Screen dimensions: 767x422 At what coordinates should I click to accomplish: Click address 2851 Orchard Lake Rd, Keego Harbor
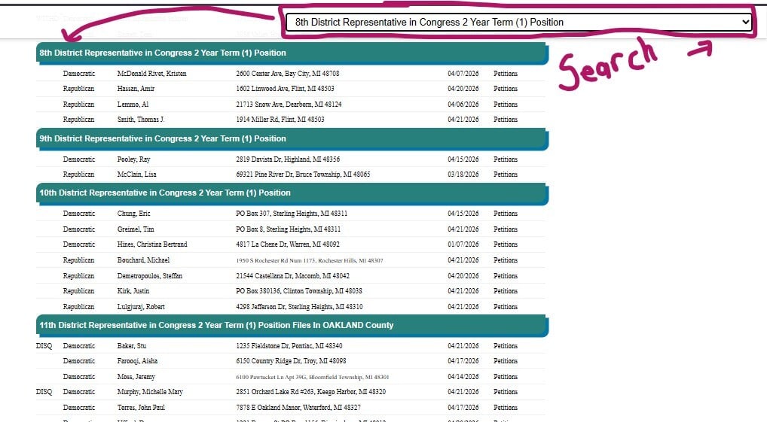point(310,392)
